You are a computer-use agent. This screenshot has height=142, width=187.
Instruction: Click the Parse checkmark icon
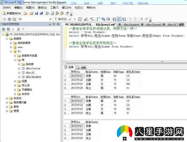70,19
